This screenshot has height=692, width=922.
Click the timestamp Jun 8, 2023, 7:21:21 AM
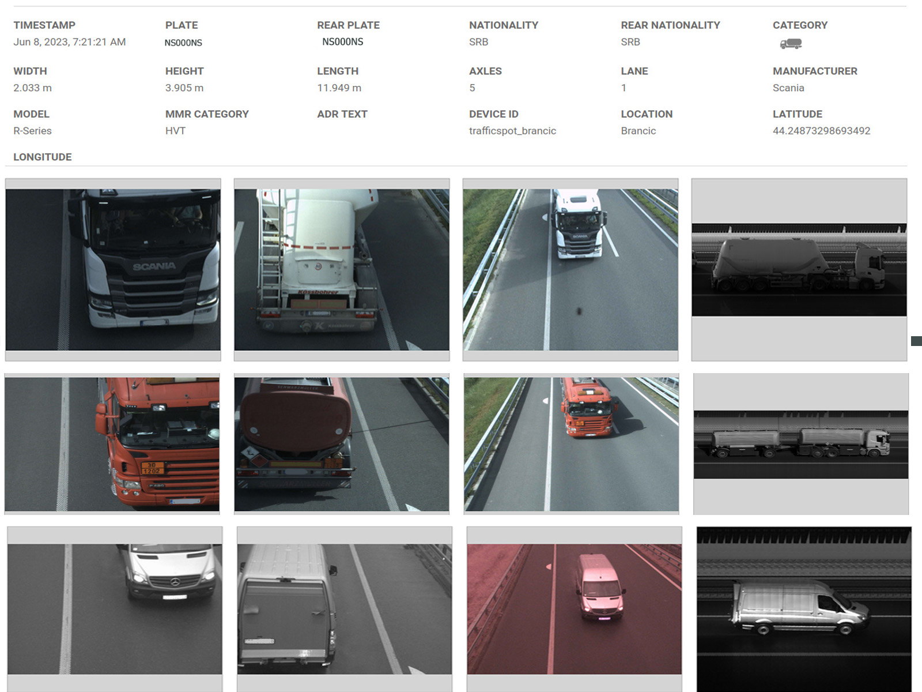pyautogui.click(x=70, y=42)
